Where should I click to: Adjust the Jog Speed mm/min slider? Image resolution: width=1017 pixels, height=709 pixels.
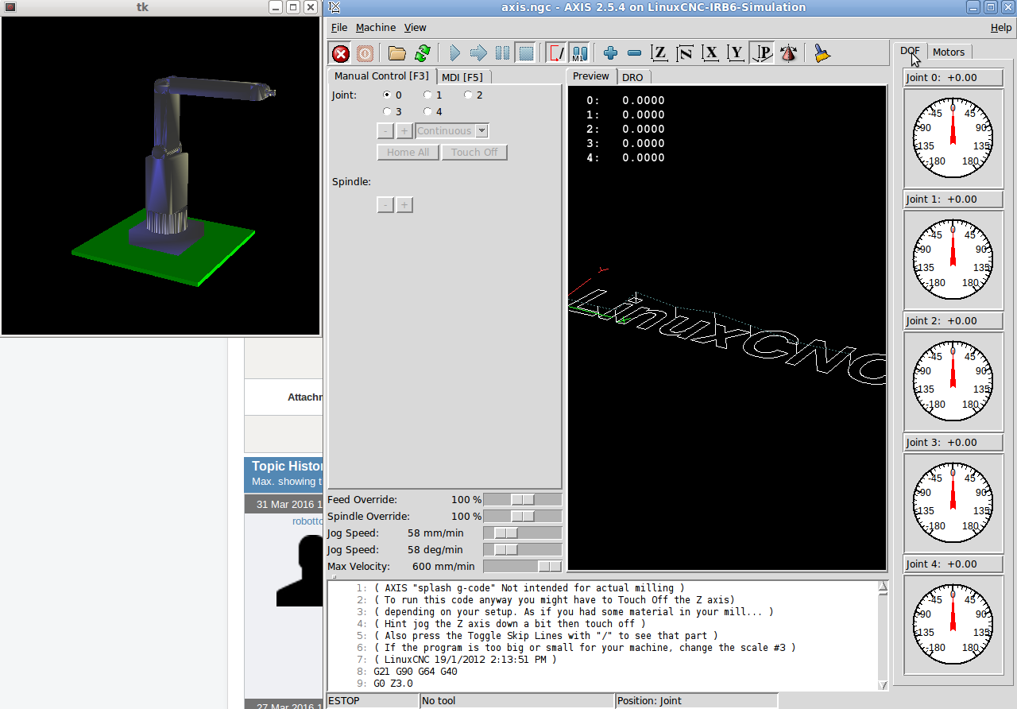[523, 533]
